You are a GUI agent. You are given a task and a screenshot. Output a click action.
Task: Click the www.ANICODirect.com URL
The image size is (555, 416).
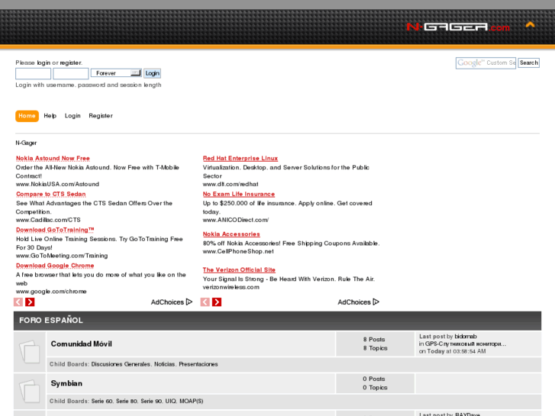[236, 220]
